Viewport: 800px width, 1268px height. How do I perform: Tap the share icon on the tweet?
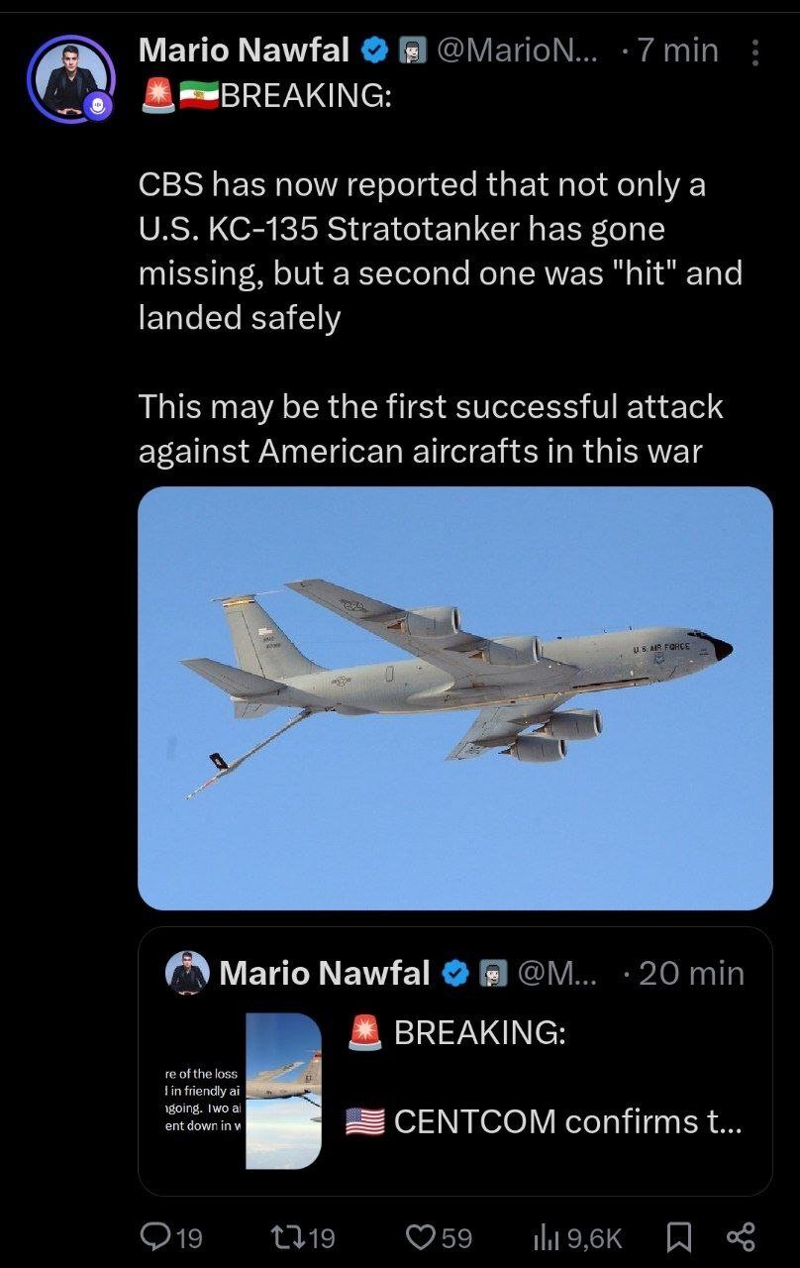[x=741, y=1236]
